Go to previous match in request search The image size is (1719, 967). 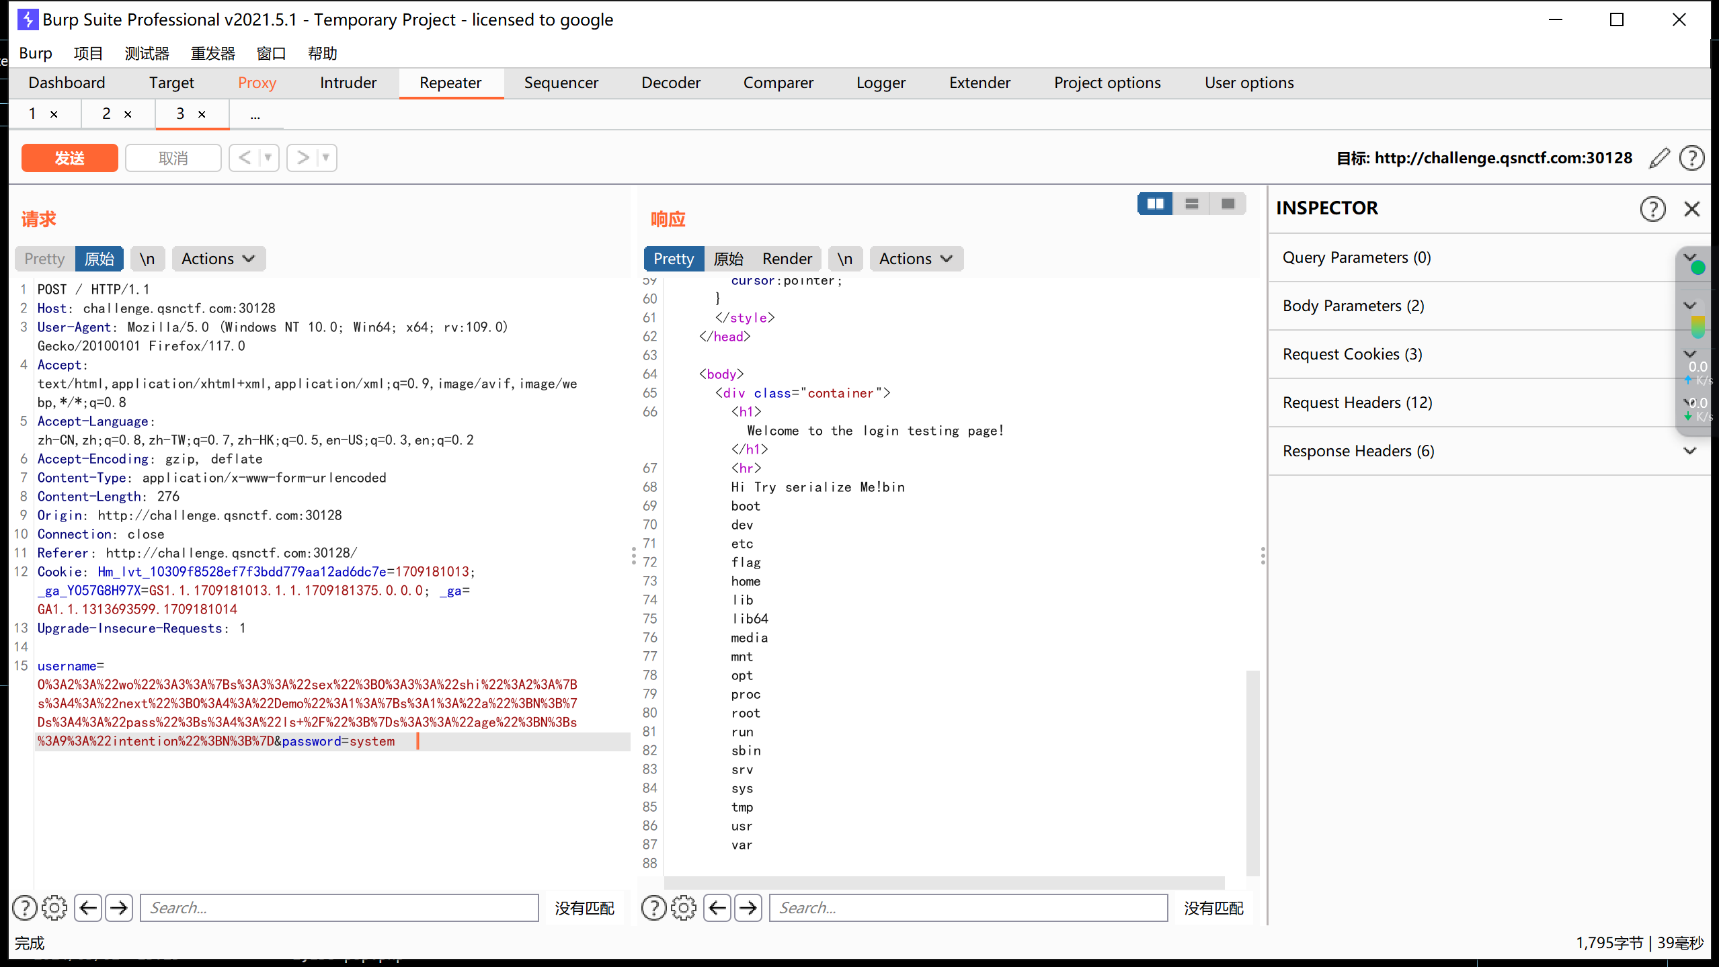(88, 908)
